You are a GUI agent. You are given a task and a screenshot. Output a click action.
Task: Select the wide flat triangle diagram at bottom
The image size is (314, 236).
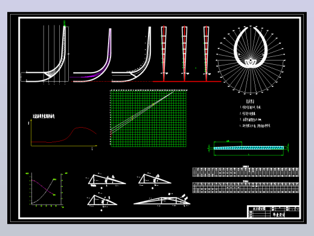click(x=162, y=200)
